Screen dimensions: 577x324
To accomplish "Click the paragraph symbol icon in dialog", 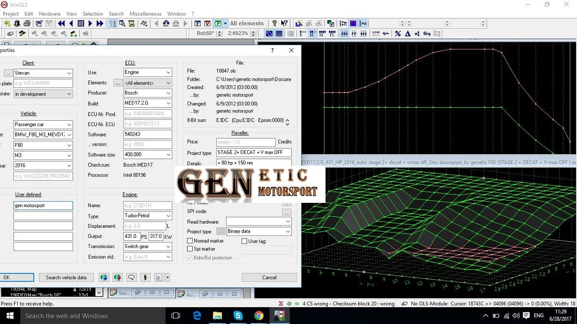I will pyautogui.click(x=145, y=277).
